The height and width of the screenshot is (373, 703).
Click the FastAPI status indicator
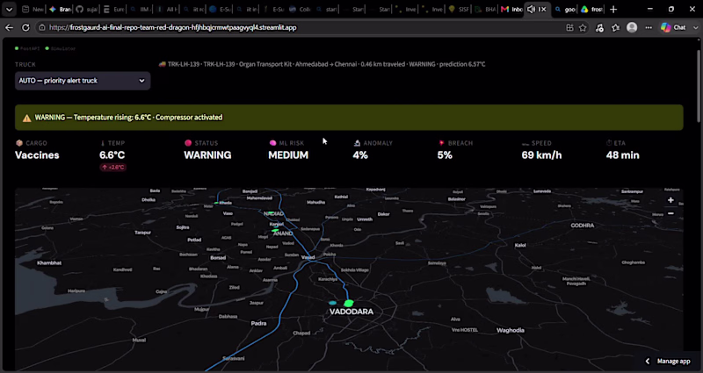point(27,48)
